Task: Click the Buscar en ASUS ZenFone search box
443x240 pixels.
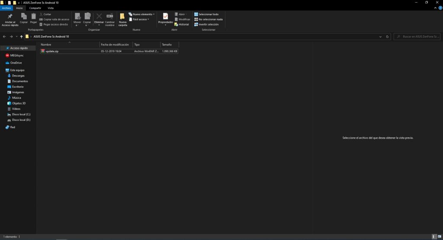Action: [417, 36]
